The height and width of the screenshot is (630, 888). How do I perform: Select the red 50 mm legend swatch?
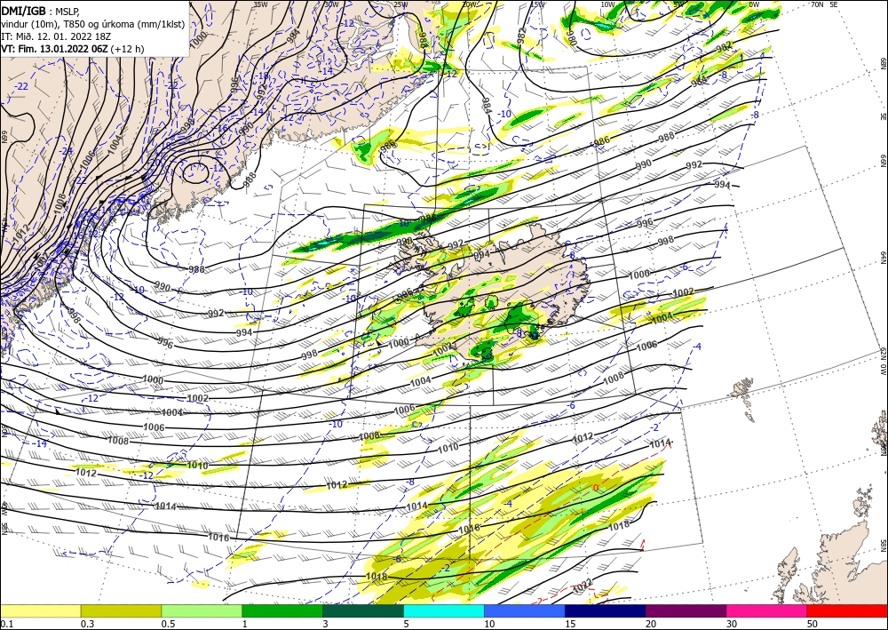tap(847, 611)
